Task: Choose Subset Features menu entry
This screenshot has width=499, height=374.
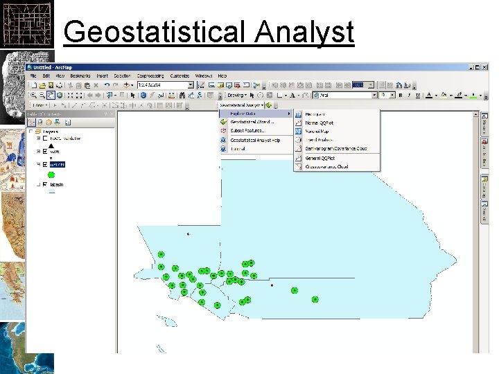Action: pyautogui.click(x=256, y=130)
